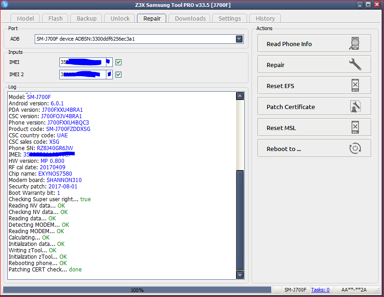The width and height of the screenshot is (384, 297).
Task: Click Chip name EXYNOS7580 line
Action: click(40, 174)
